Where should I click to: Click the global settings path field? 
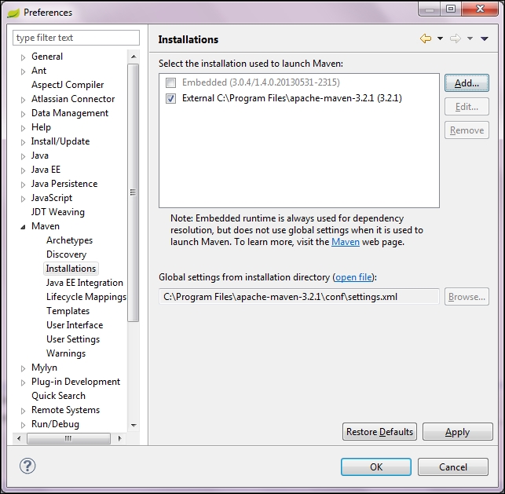click(x=299, y=297)
